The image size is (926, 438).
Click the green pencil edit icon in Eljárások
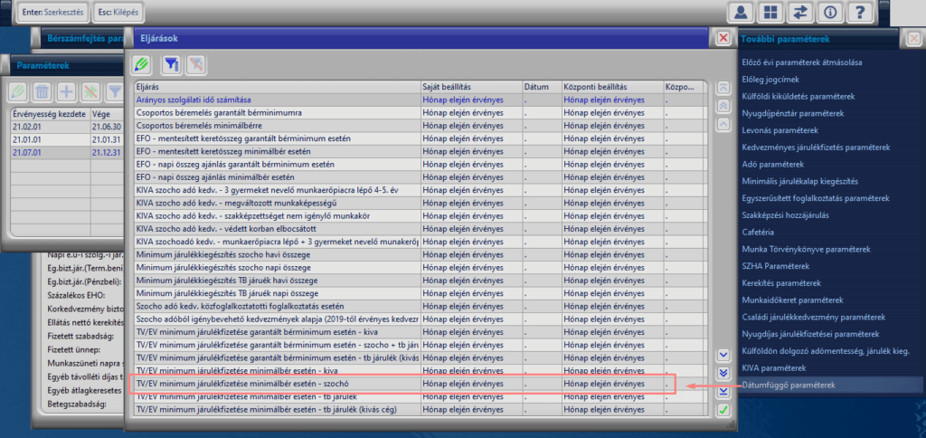click(x=142, y=63)
